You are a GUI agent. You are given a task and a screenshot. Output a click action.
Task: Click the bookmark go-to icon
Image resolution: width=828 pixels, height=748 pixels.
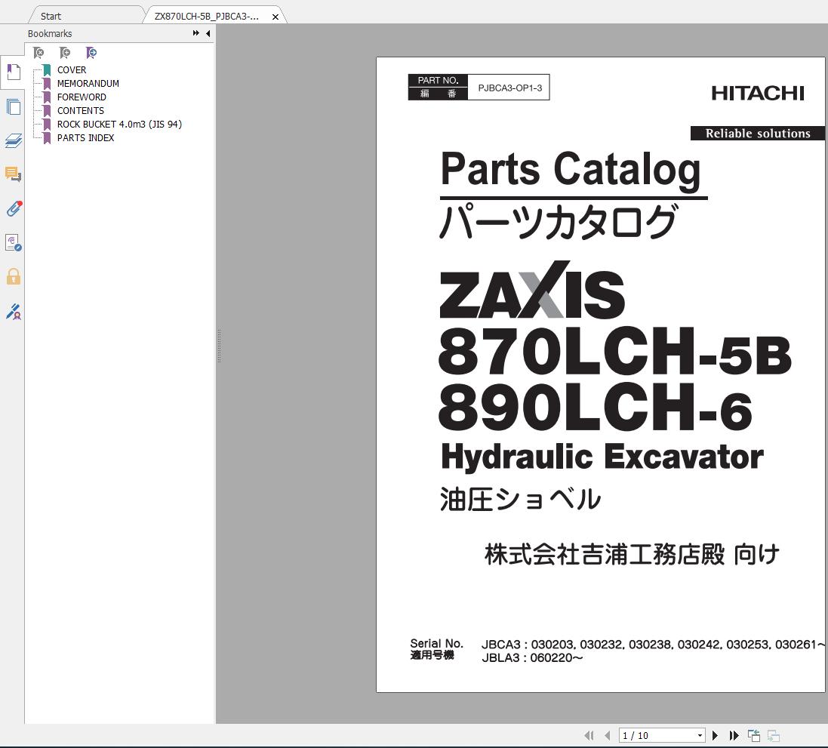(91, 53)
